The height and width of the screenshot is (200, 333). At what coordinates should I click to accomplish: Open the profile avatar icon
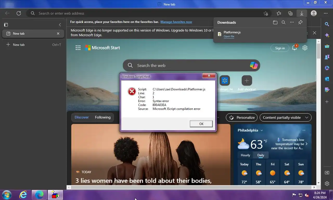314,13
